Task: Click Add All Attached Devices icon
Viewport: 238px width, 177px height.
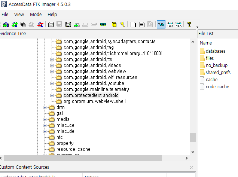Action: point(15,24)
